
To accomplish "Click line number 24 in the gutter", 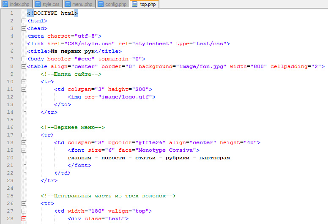I will point(10,188).
